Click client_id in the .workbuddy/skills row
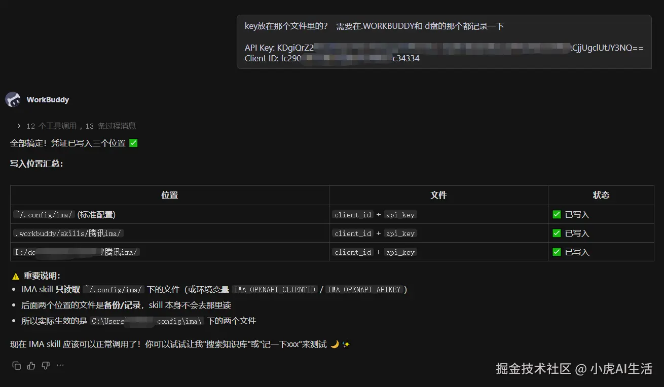The height and width of the screenshot is (387, 664). (353, 234)
